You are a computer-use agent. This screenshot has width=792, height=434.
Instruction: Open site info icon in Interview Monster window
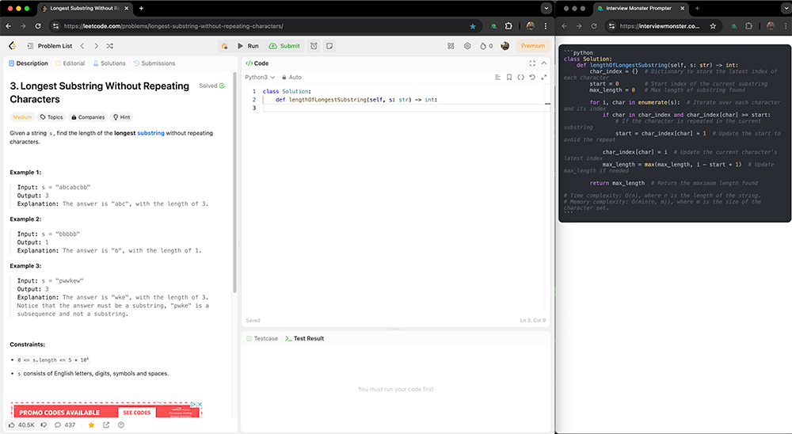pos(611,26)
